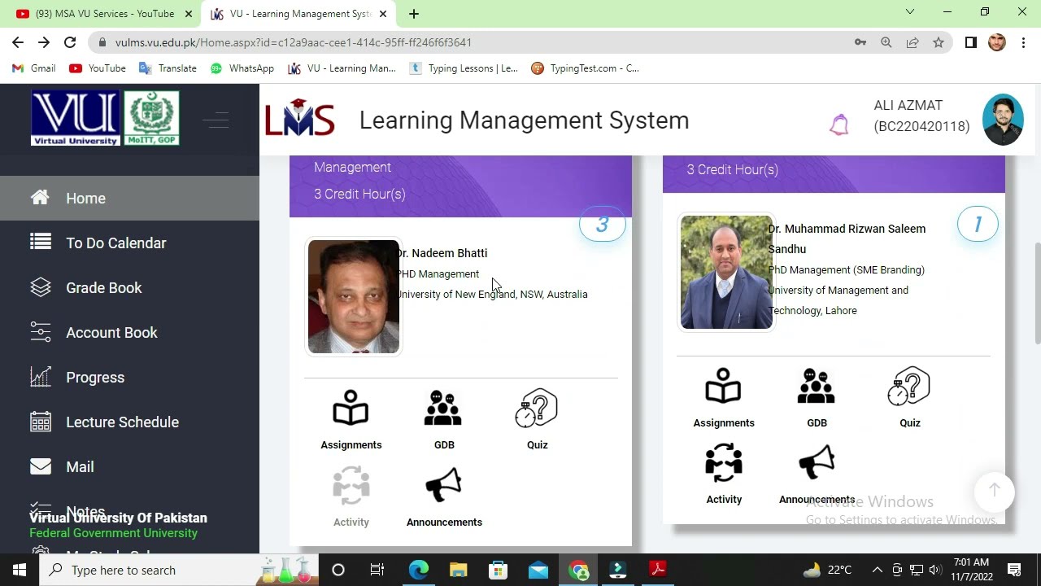Open the WhatsApp bookmark
Screen dimensions: 1041x586
pyautogui.click(x=242, y=68)
